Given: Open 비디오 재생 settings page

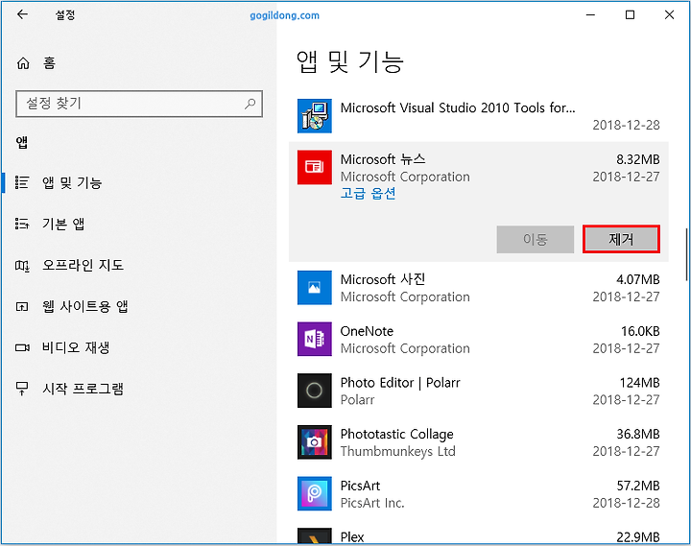Looking at the screenshot, I should [x=76, y=347].
